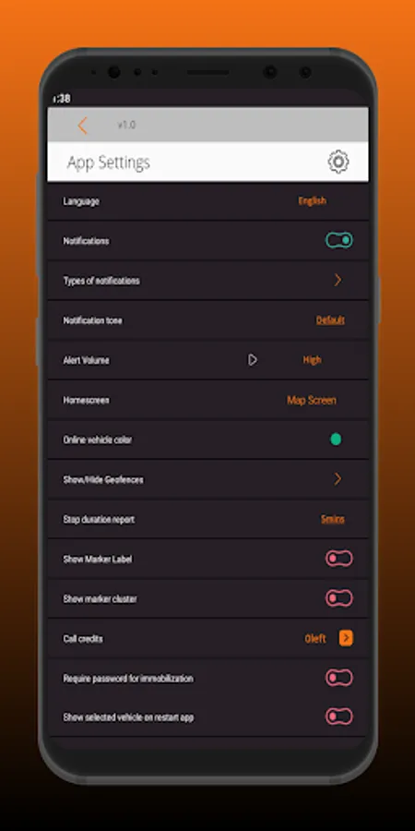Image resolution: width=415 pixels, height=831 pixels.
Task: Change the High alert volume level
Action: coord(312,360)
